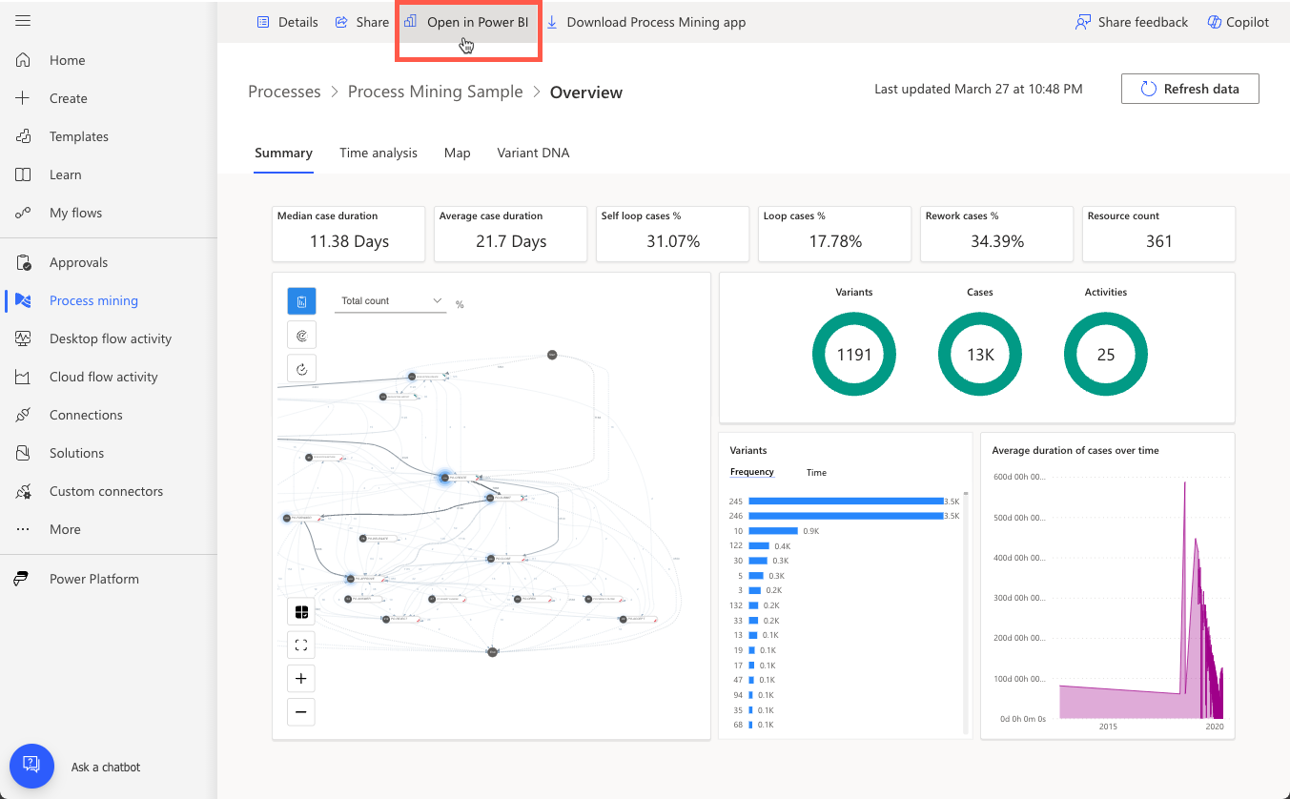
Task: Click the 'Last updated March 27' timestamp
Action: point(978,90)
